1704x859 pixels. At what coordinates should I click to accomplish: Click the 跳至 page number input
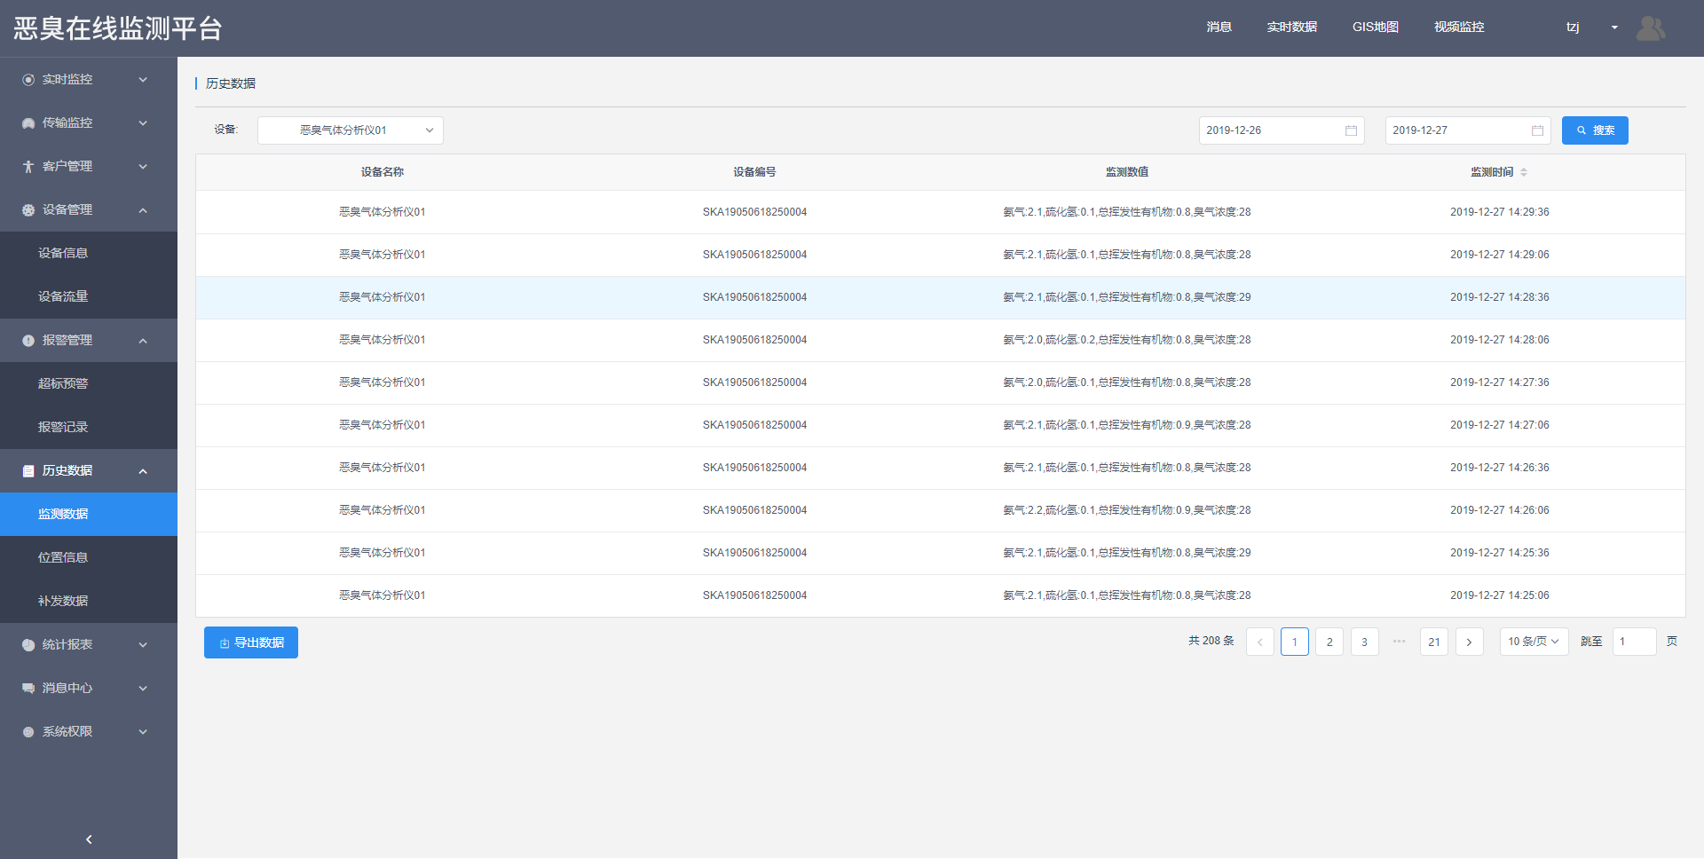[x=1634, y=642]
